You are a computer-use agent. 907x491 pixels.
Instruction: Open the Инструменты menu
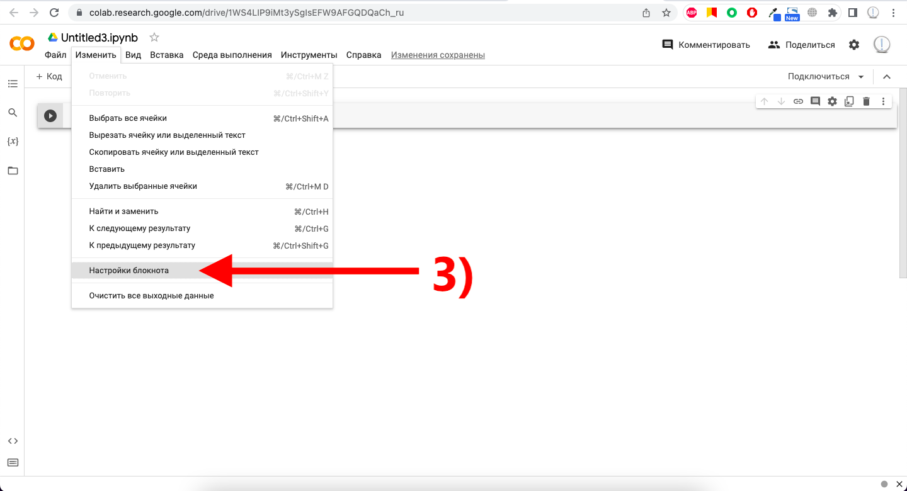point(309,55)
